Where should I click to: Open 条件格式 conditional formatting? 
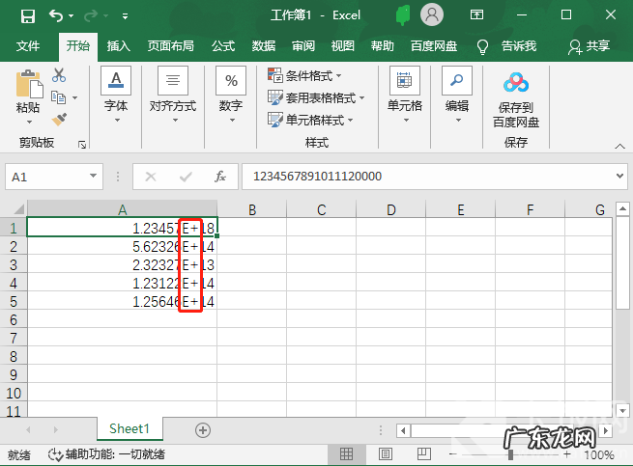304,75
